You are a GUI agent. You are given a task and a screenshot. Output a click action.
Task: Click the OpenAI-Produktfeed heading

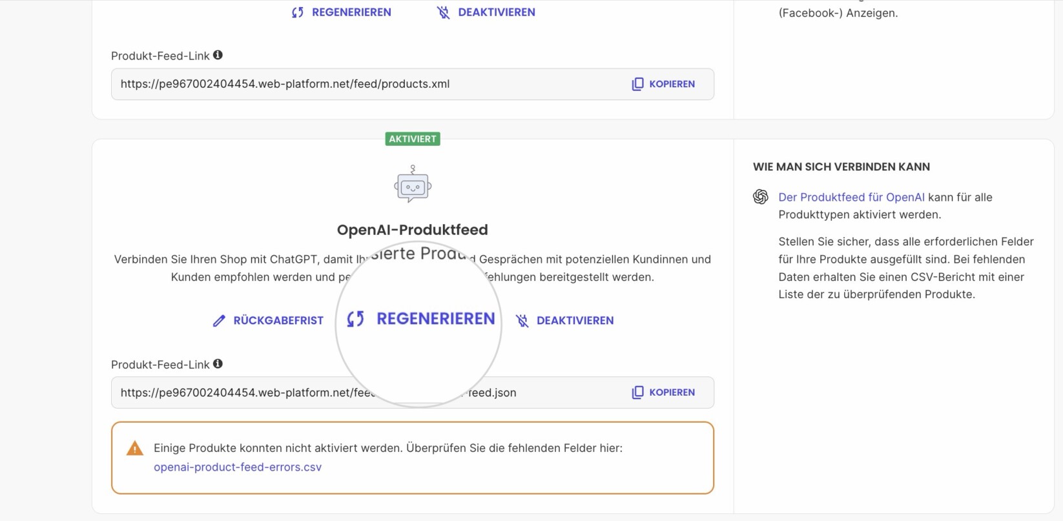(413, 230)
